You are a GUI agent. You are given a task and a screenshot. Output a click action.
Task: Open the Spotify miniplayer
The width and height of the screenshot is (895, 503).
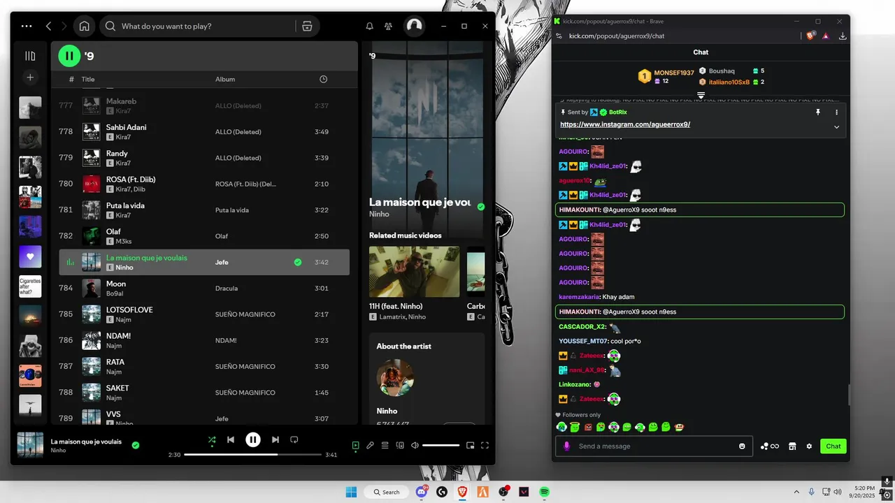pos(470,445)
